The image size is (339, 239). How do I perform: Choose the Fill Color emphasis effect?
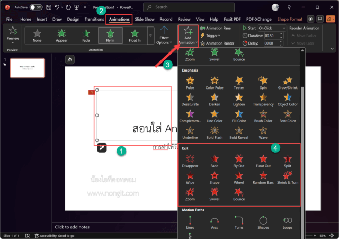239,117
